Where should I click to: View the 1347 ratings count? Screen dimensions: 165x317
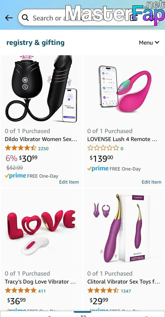pyautogui.click(x=126, y=291)
